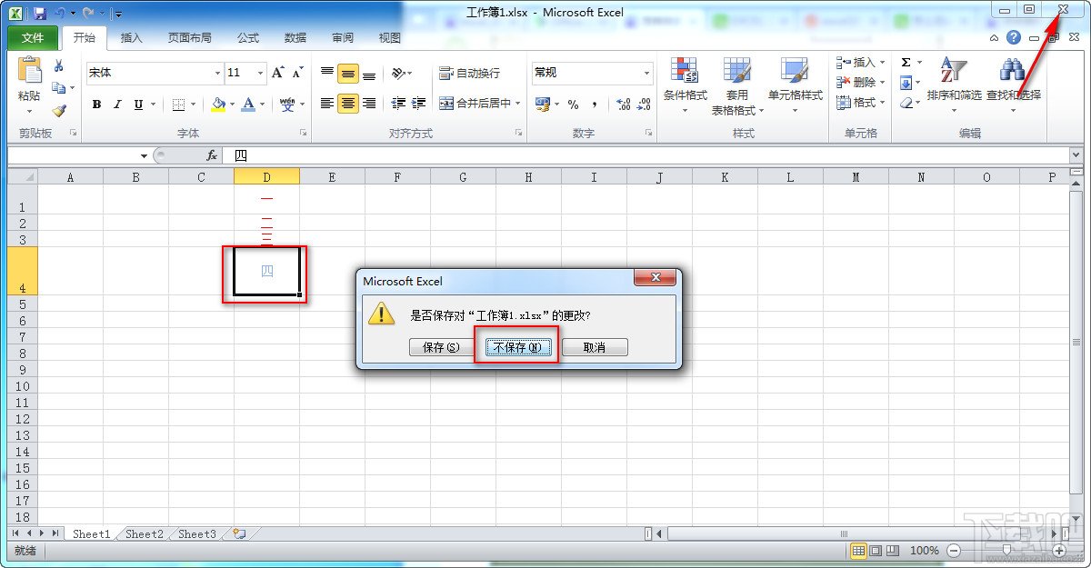Click the 取消 cancel button in dialog
The height and width of the screenshot is (568, 1091).
pos(595,346)
